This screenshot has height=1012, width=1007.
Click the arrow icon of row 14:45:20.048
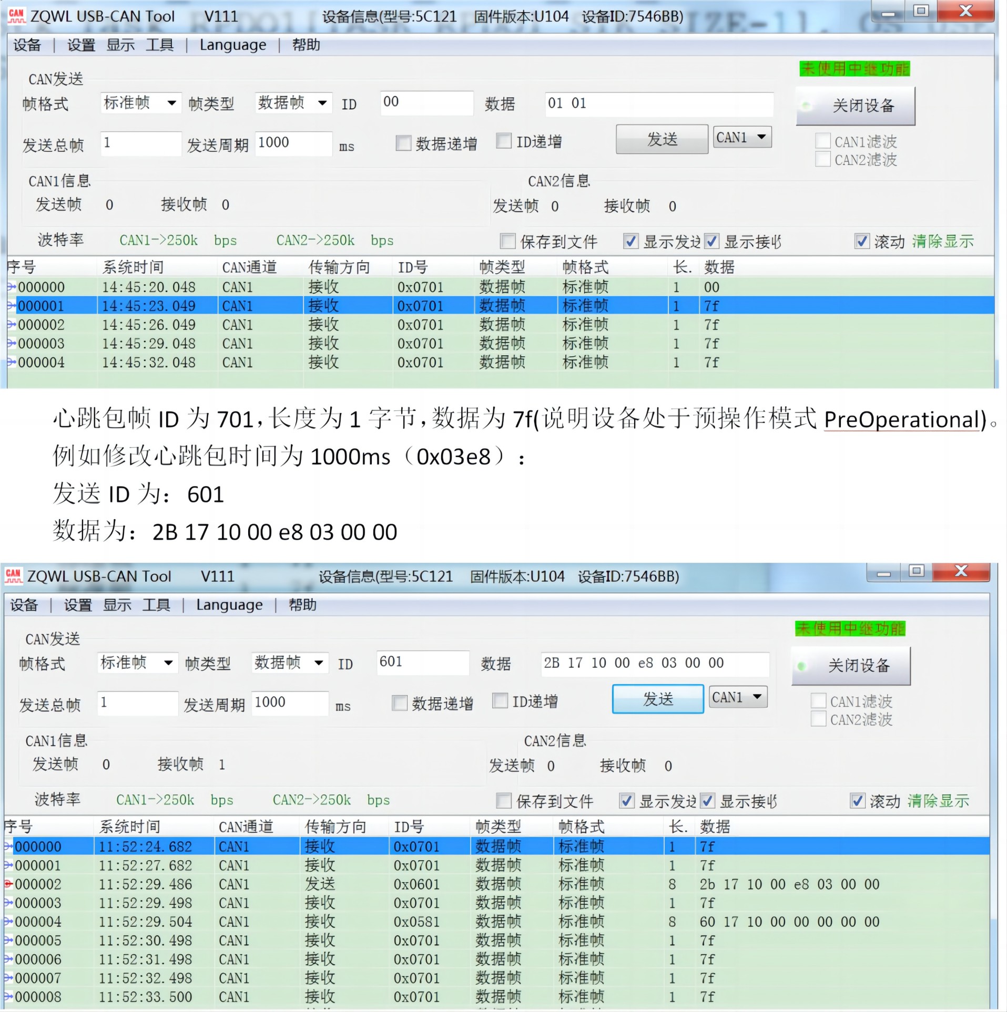tap(12, 287)
